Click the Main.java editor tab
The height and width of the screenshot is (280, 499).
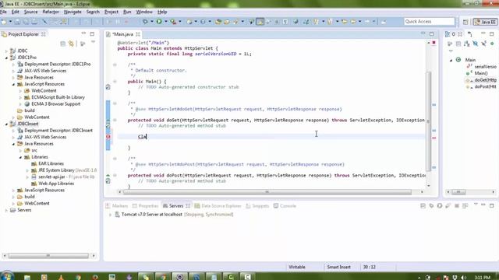tap(122, 34)
